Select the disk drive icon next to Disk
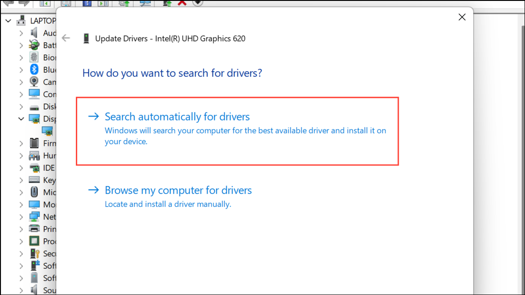This screenshot has width=525, height=295. pyautogui.click(x=34, y=108)
